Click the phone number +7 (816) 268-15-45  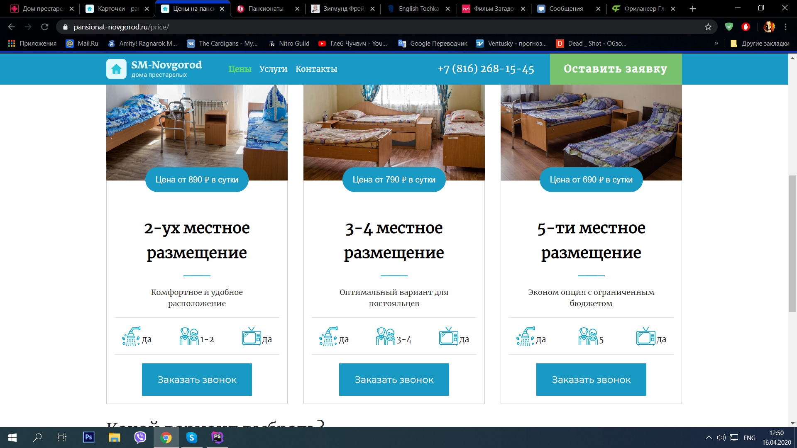coord(486,69)
